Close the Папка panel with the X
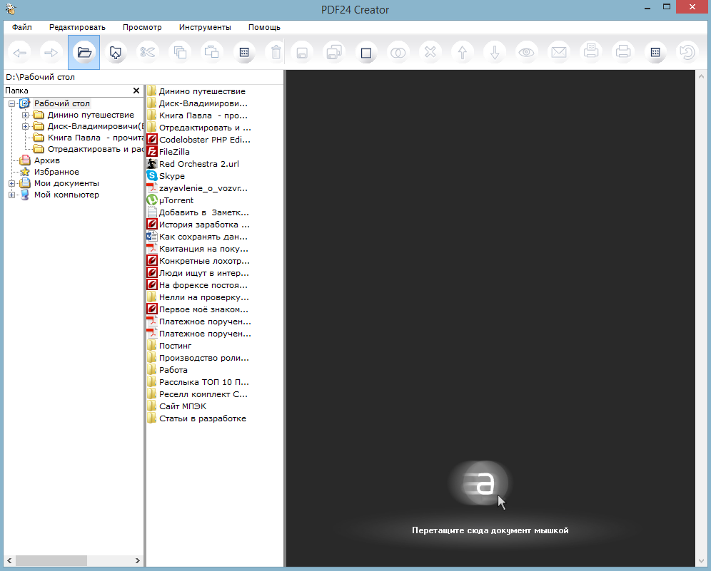Viewport: 711px width, 571px height. [x=136, y=91]
